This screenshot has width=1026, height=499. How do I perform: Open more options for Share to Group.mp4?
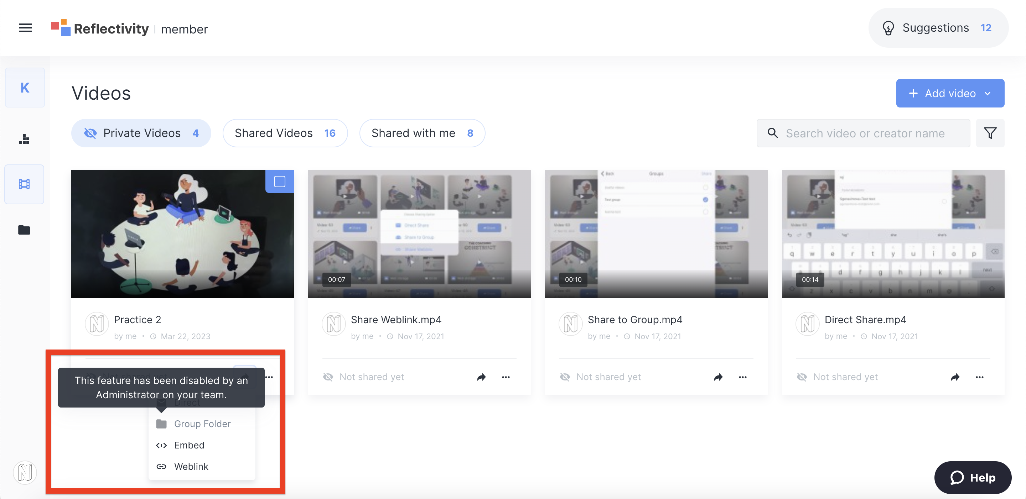[x=743, y=377]
